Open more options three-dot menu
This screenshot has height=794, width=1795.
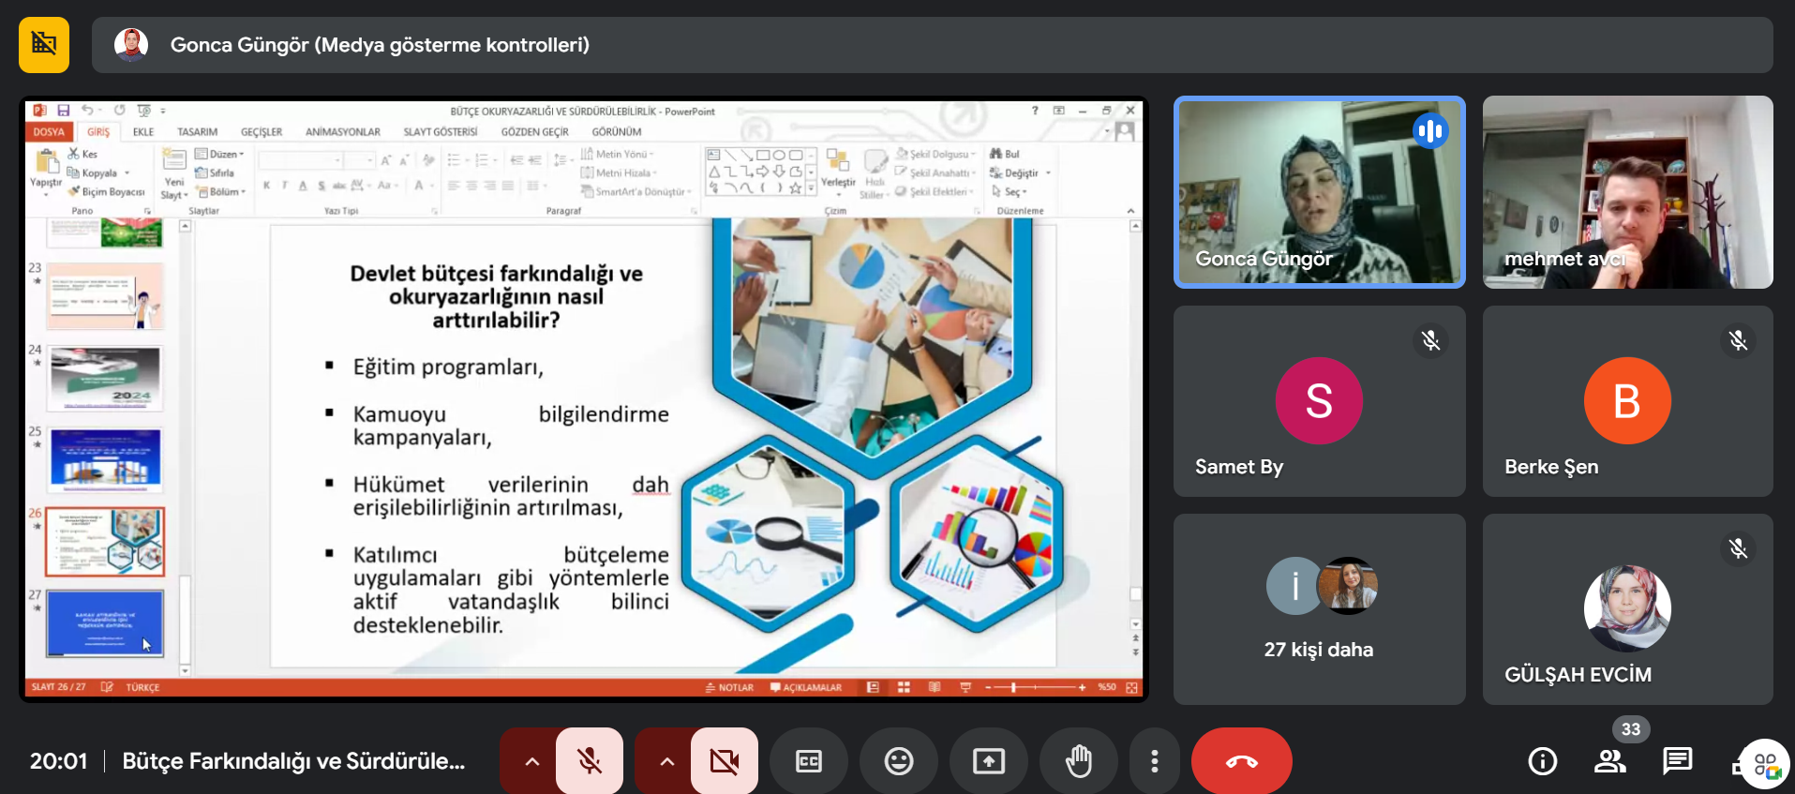point(1154,761)
